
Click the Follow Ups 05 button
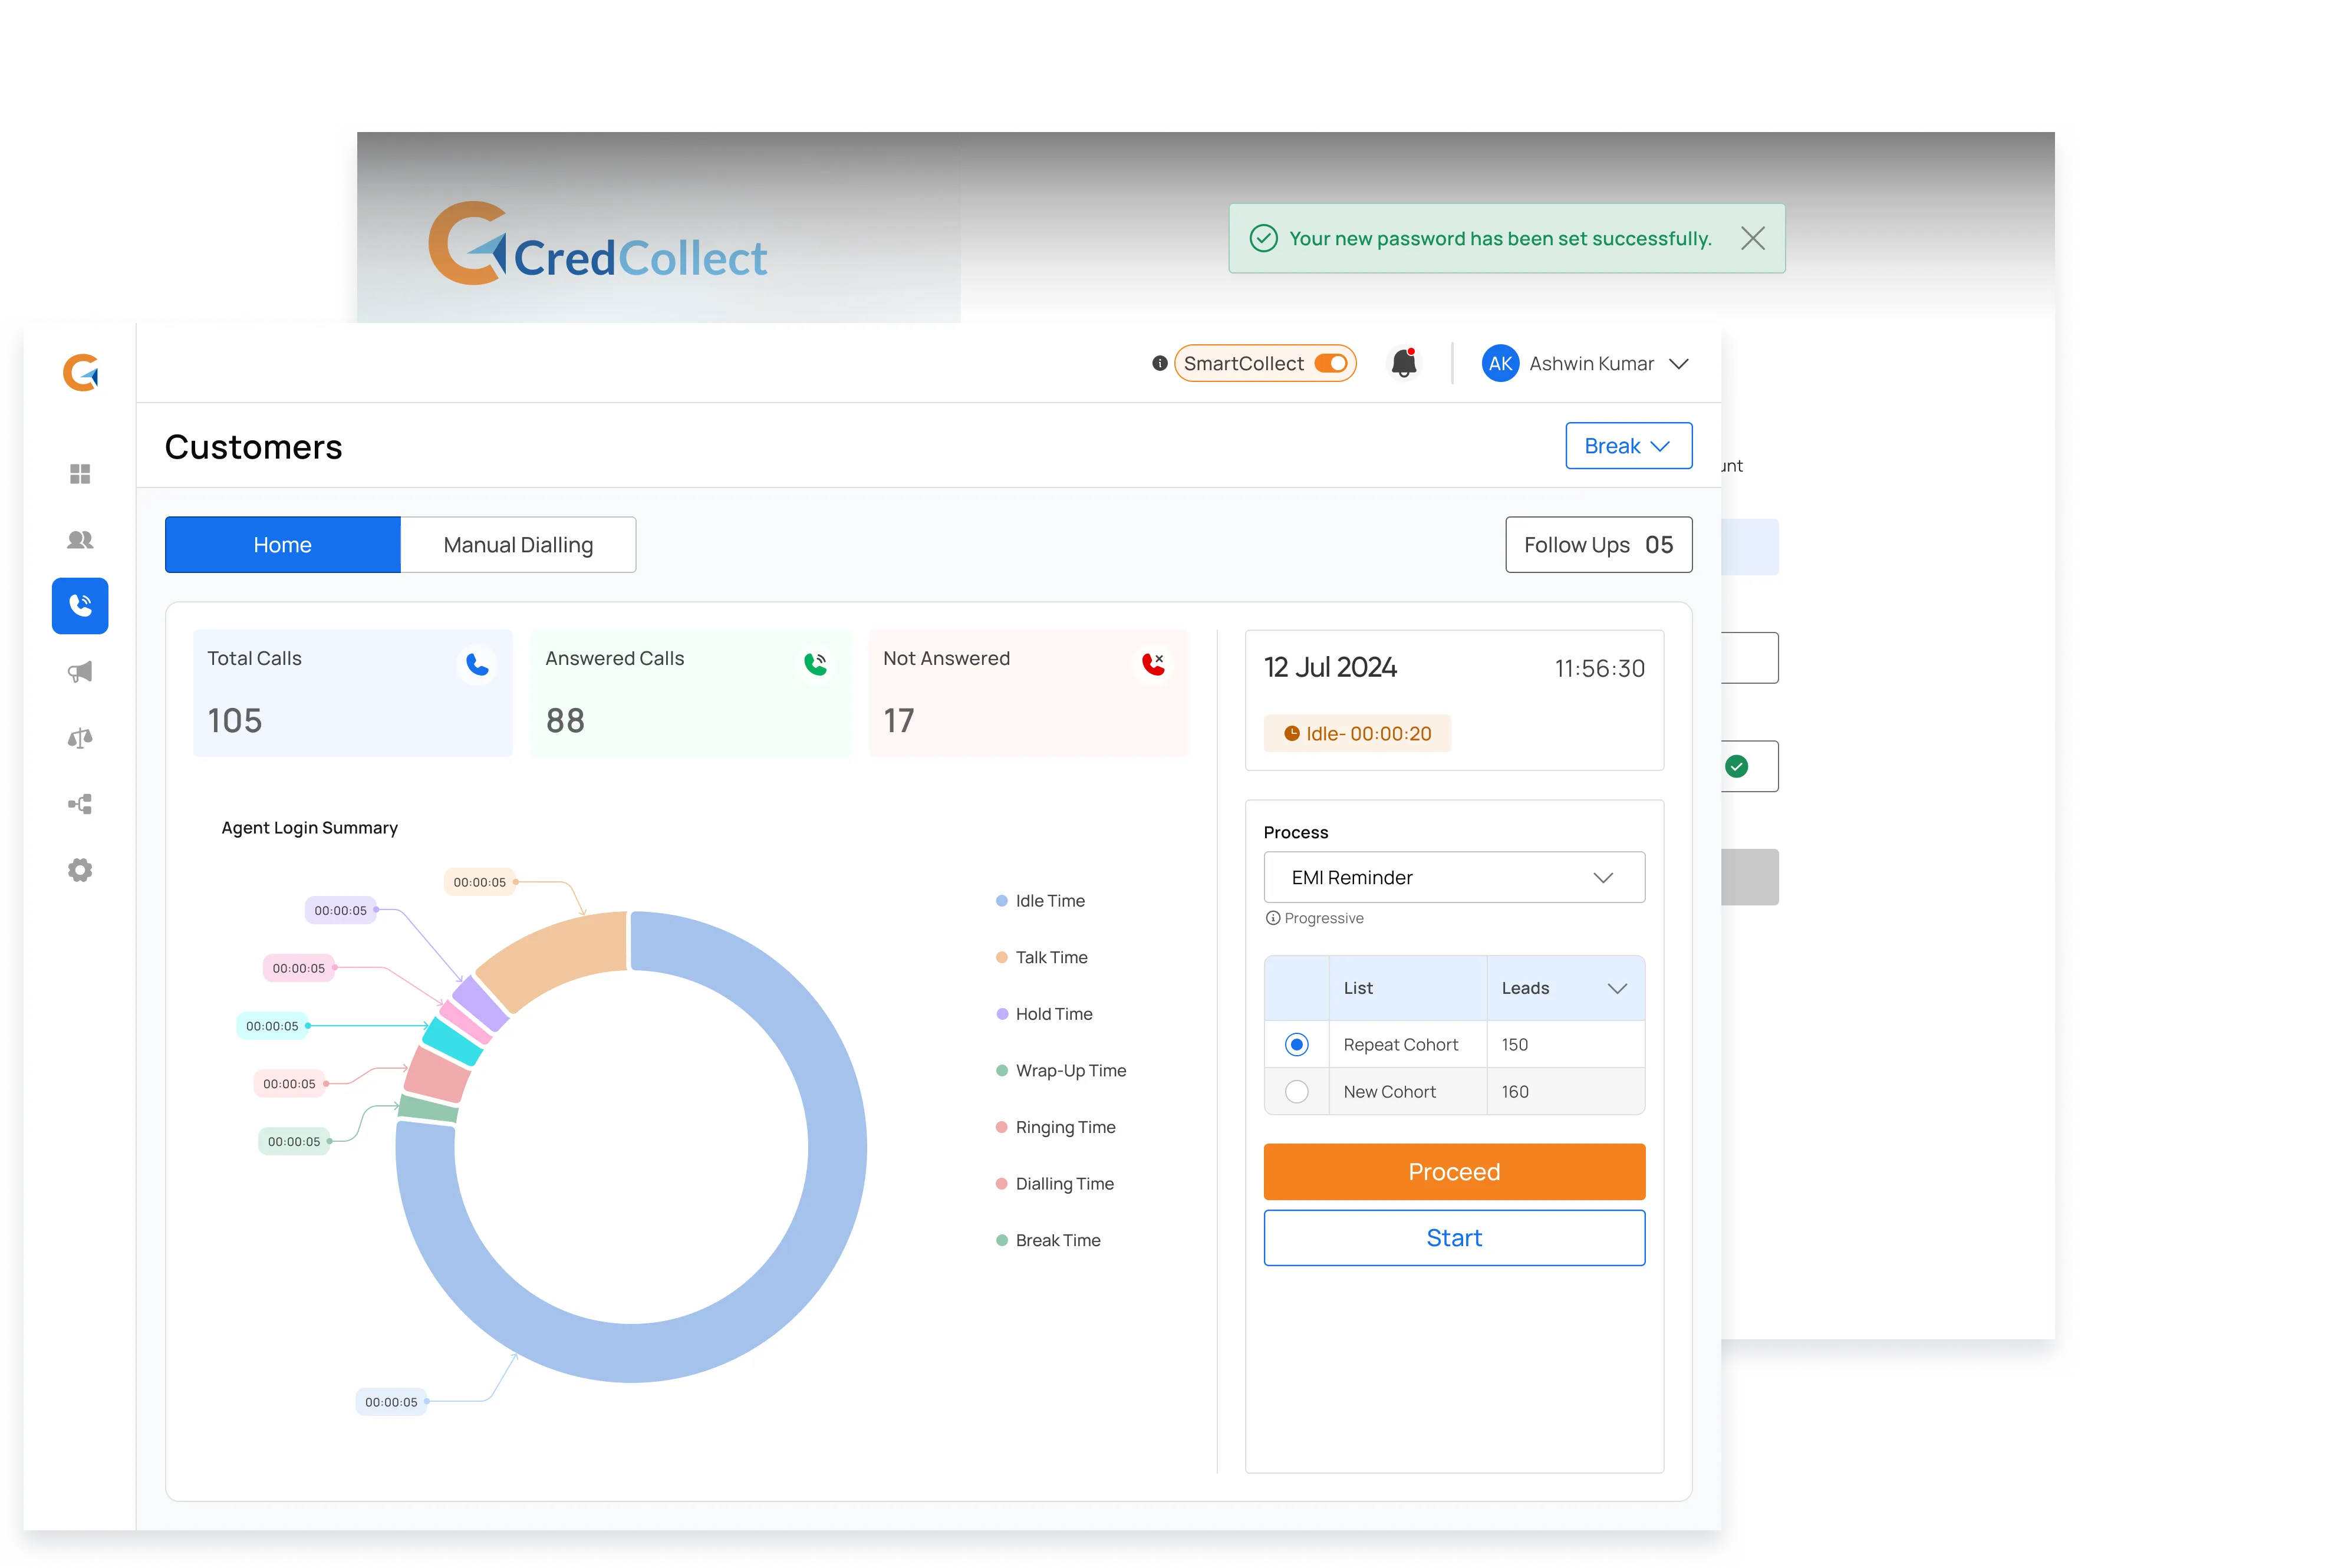coord(1598,545)
